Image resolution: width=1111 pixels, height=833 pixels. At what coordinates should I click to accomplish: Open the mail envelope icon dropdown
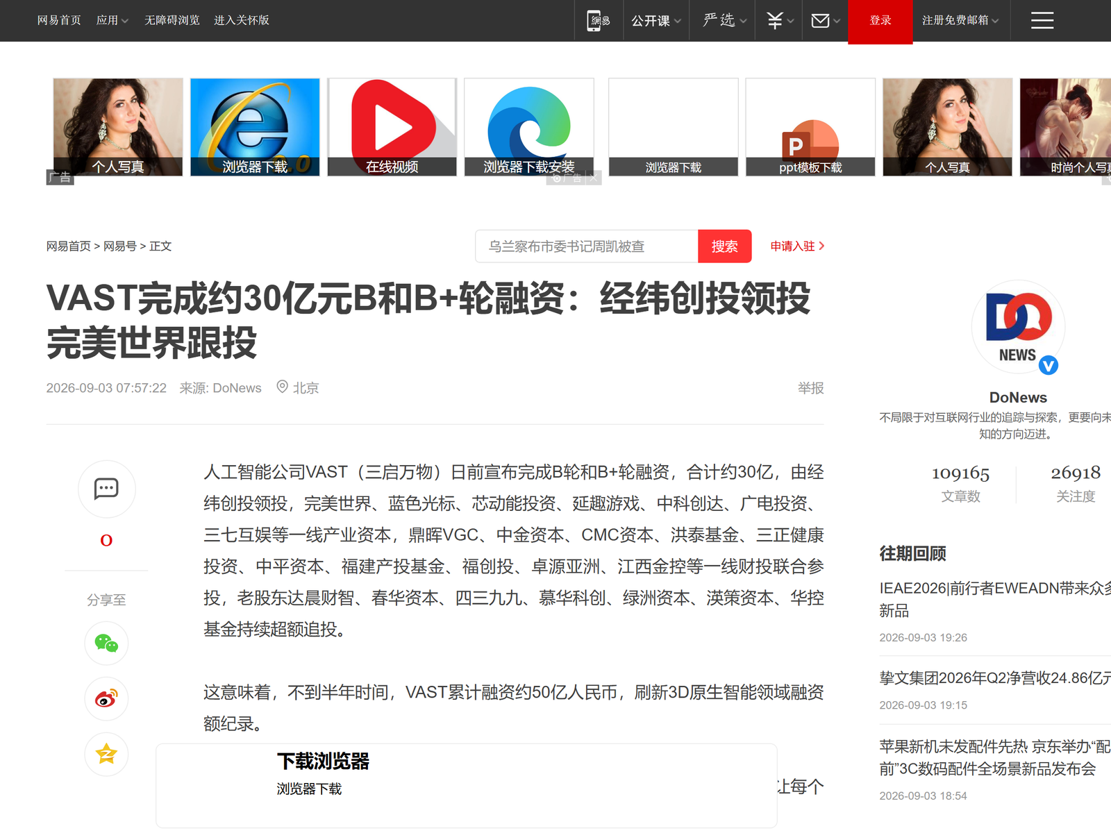[826, 21]
